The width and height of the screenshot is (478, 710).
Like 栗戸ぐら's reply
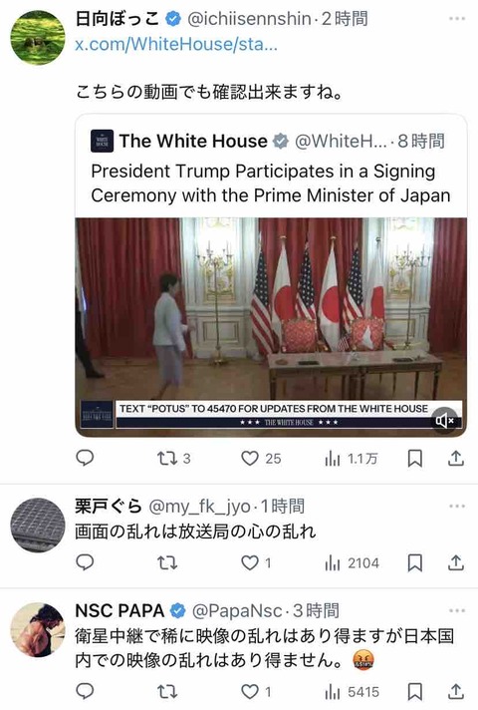pos(256,562)
